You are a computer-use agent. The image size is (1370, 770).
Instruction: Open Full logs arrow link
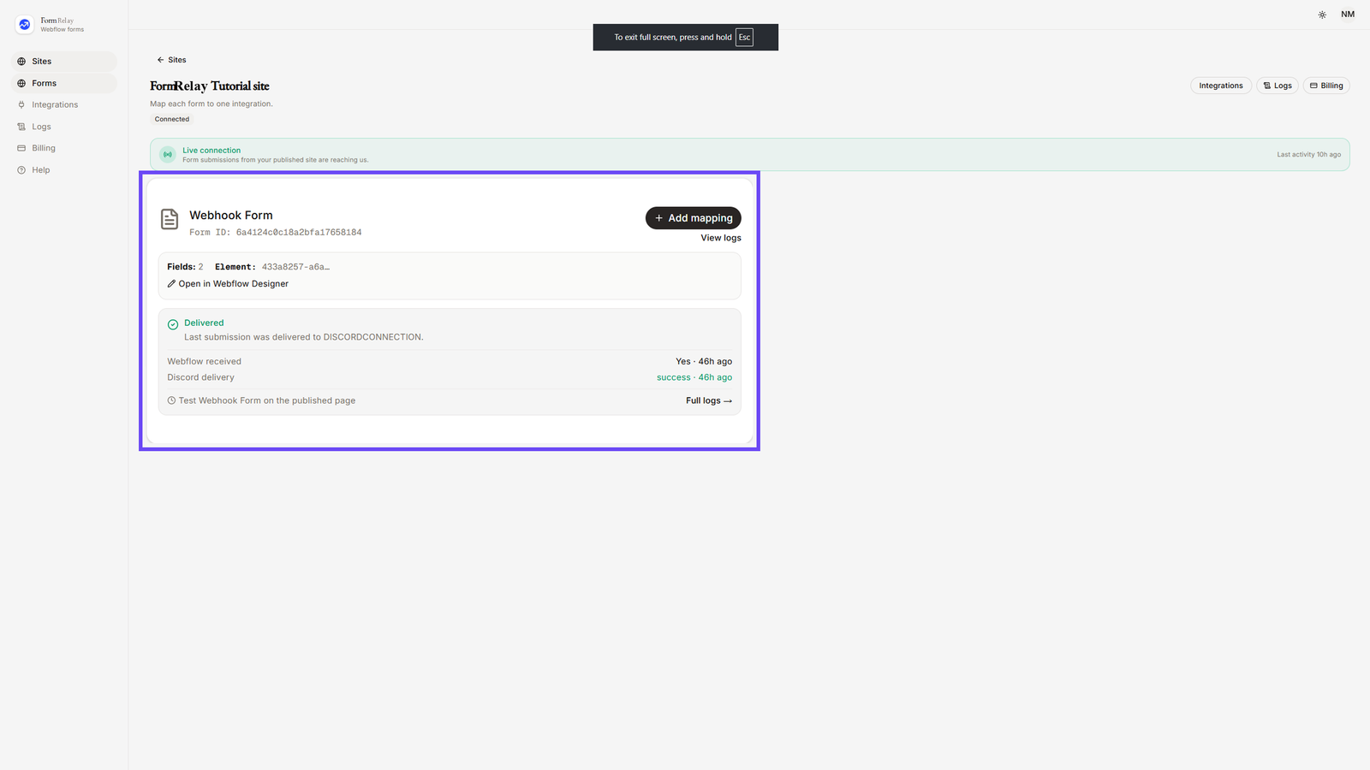pos(709,400)
